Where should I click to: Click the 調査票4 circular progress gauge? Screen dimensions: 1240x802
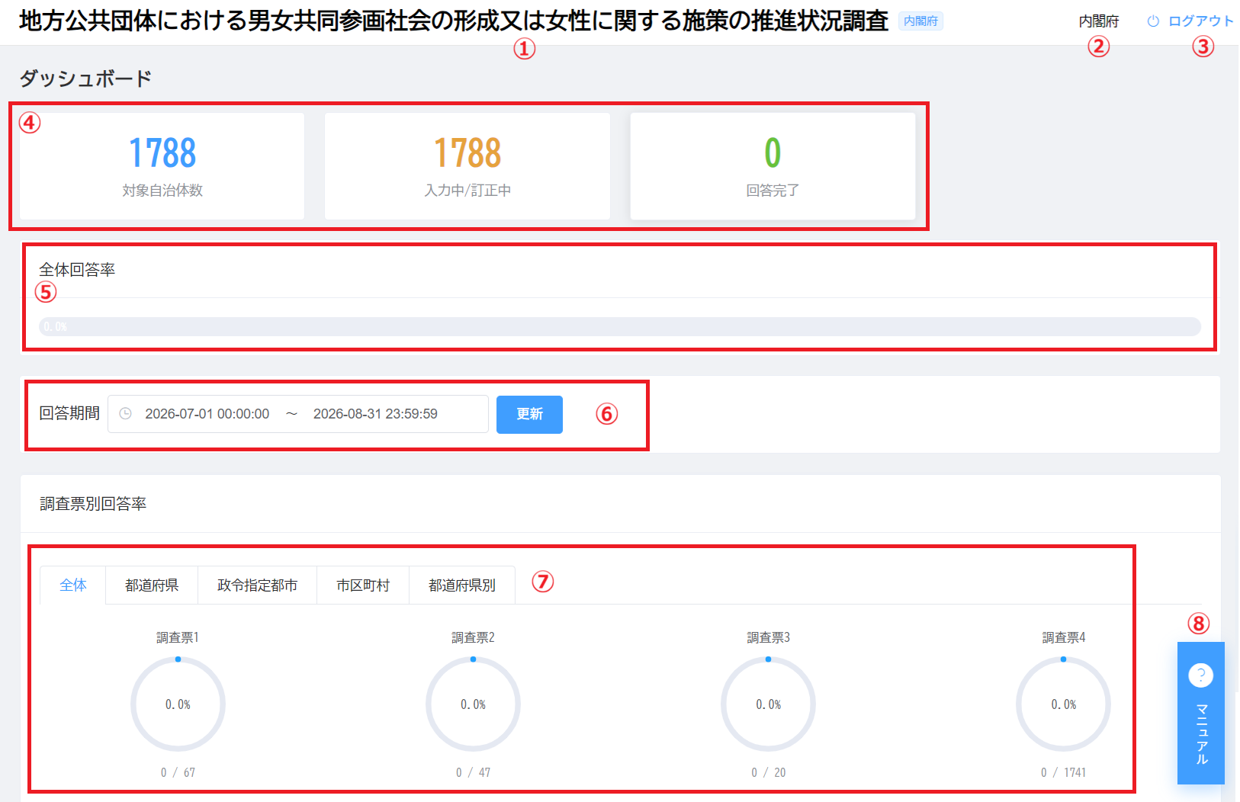coord(1063,704)
